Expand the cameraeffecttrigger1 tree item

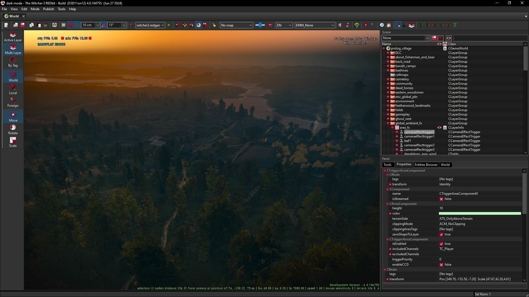(x=397, y=136)
